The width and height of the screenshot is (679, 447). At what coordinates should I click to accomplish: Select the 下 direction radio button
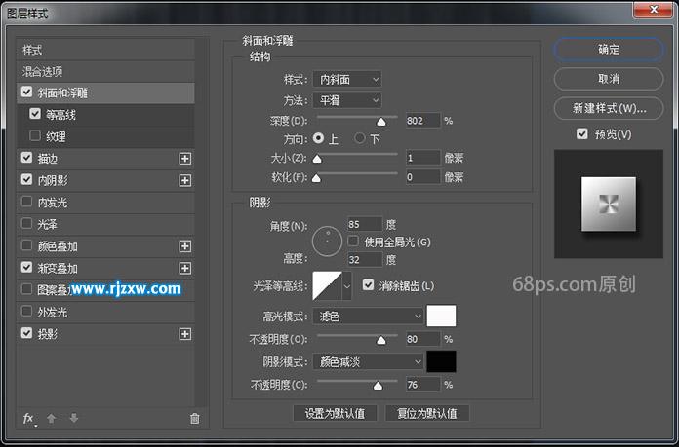[360, 139]
